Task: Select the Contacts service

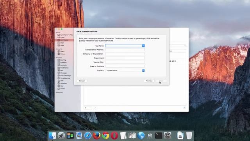Action: point(62,65)
